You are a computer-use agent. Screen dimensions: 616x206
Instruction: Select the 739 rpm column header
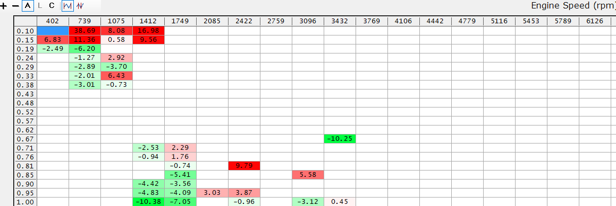click(85, 21)
